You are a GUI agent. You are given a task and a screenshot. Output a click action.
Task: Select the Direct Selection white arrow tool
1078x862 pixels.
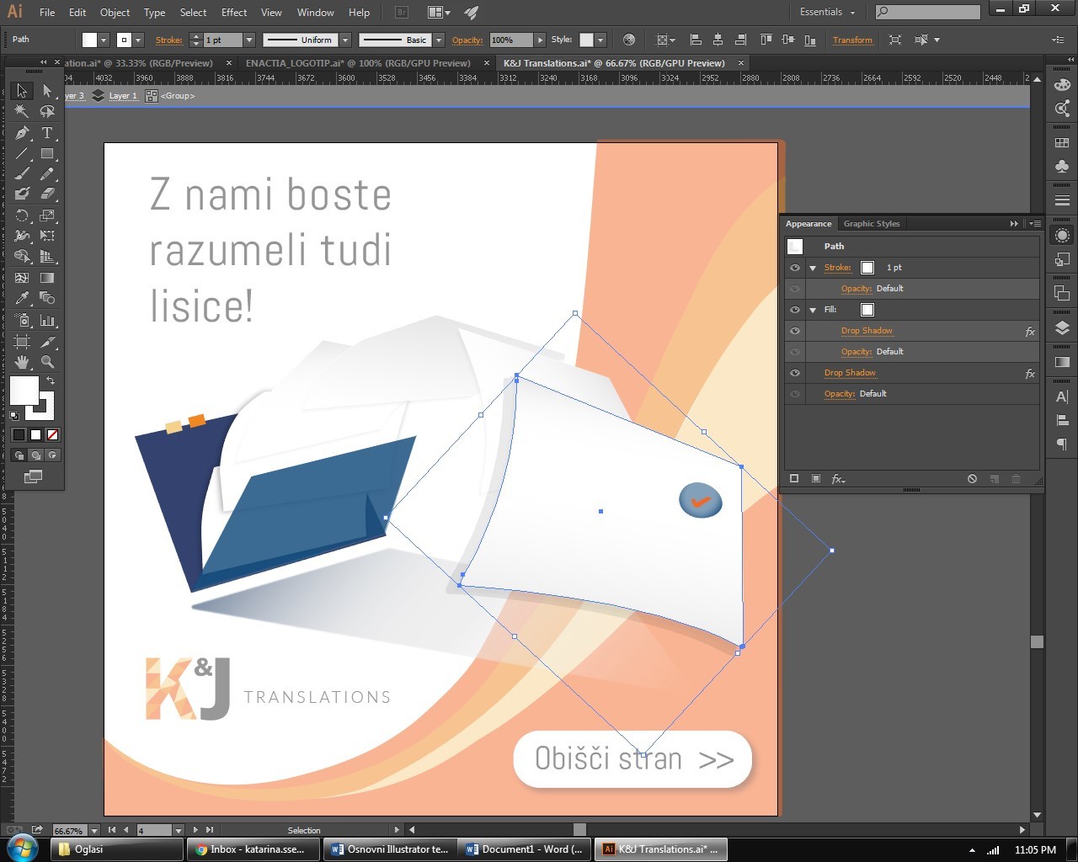[x=47, y=91]
